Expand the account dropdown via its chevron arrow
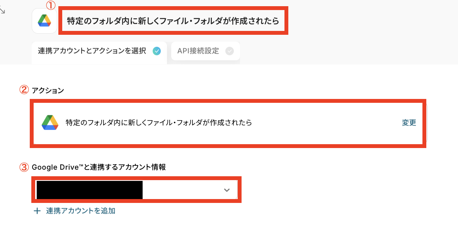The height and width of the screenshot is (235, 458). coord(226,190)
